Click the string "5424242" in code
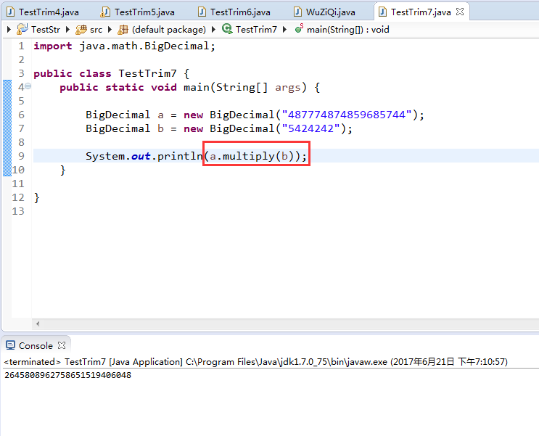539x436 pixels. (x=310, y=128)
